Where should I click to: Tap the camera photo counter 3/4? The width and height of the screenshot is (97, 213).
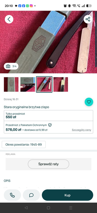click(11, 66)
